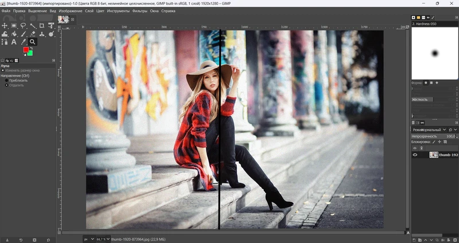
Task: Open the Фильтры menu
Action: point(140,11)
